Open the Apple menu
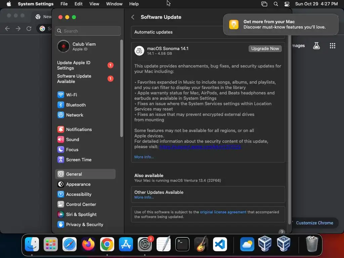The height and width of the screenshot is (258, 344). point(9,4)
